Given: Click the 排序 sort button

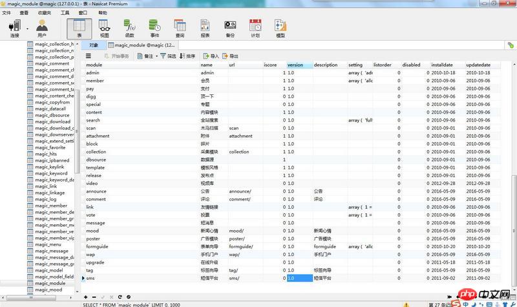Looking at the screenshot, I should (x=187, y=56).
